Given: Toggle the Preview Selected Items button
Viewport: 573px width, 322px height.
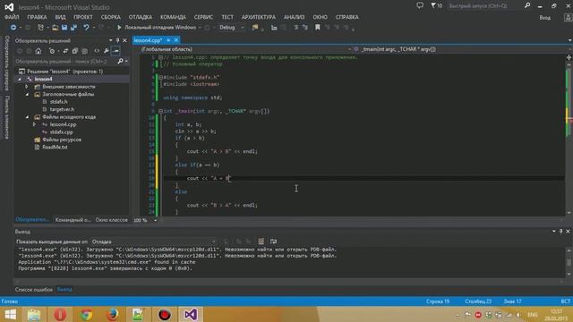Looking at the screenshot, I should click(x=115, y=51).
